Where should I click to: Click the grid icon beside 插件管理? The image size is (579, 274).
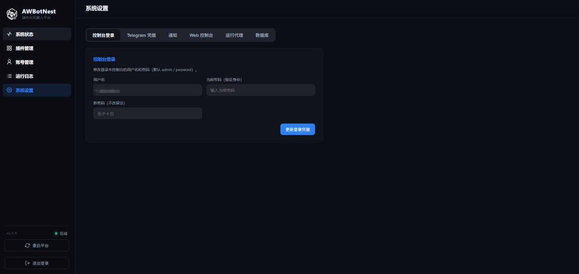pos(9,48)
